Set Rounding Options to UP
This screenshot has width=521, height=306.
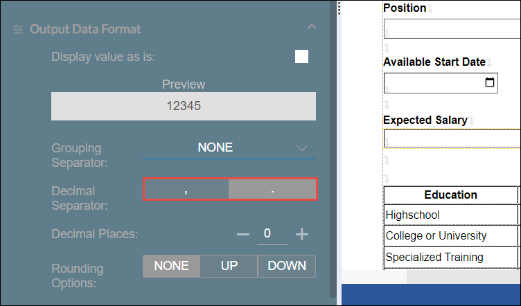click(229, 267)
